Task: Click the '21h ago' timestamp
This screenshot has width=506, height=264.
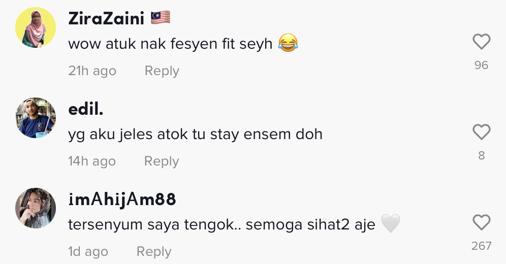Action: coord(92,71)
